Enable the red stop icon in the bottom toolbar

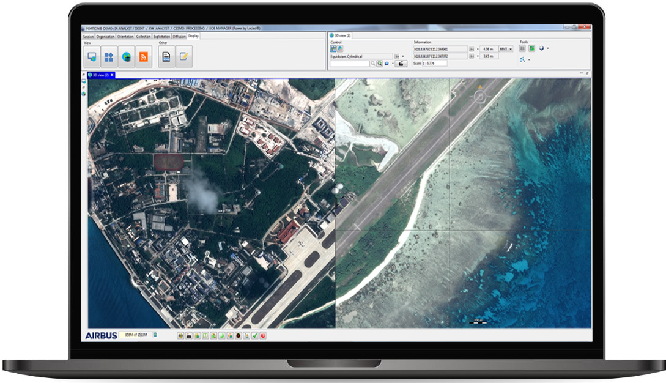coord(262,335)
